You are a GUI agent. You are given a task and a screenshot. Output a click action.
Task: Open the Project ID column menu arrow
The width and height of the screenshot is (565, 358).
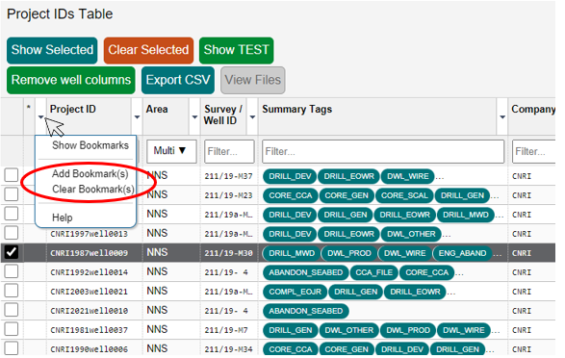pyautogui.click(x=137, y=117)
